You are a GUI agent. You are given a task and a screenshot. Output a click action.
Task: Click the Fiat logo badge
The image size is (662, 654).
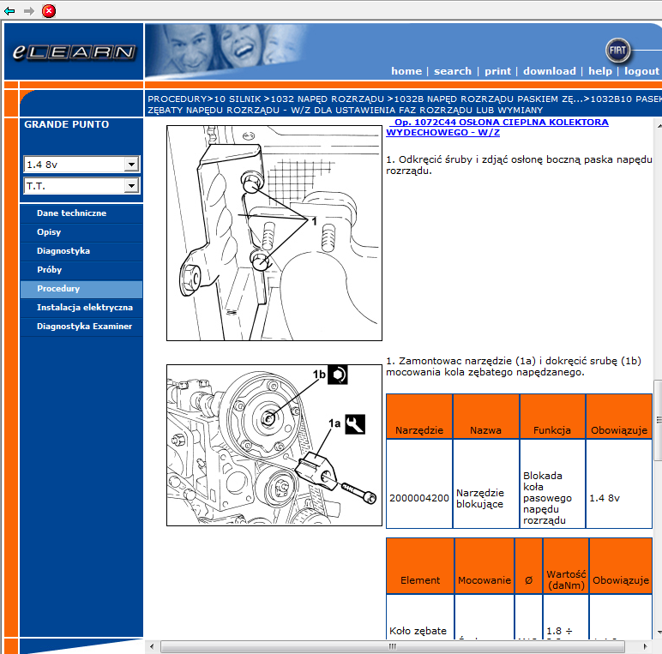click(617, 50)
